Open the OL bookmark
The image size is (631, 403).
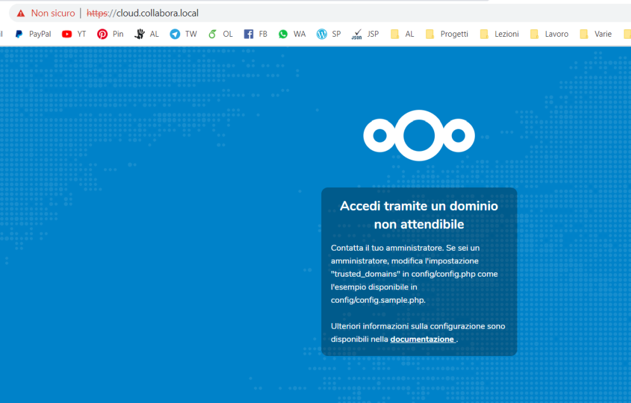pos(220,34)
